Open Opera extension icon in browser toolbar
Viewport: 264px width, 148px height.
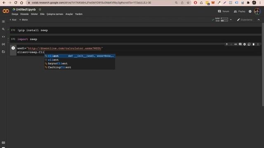[195, 3]
